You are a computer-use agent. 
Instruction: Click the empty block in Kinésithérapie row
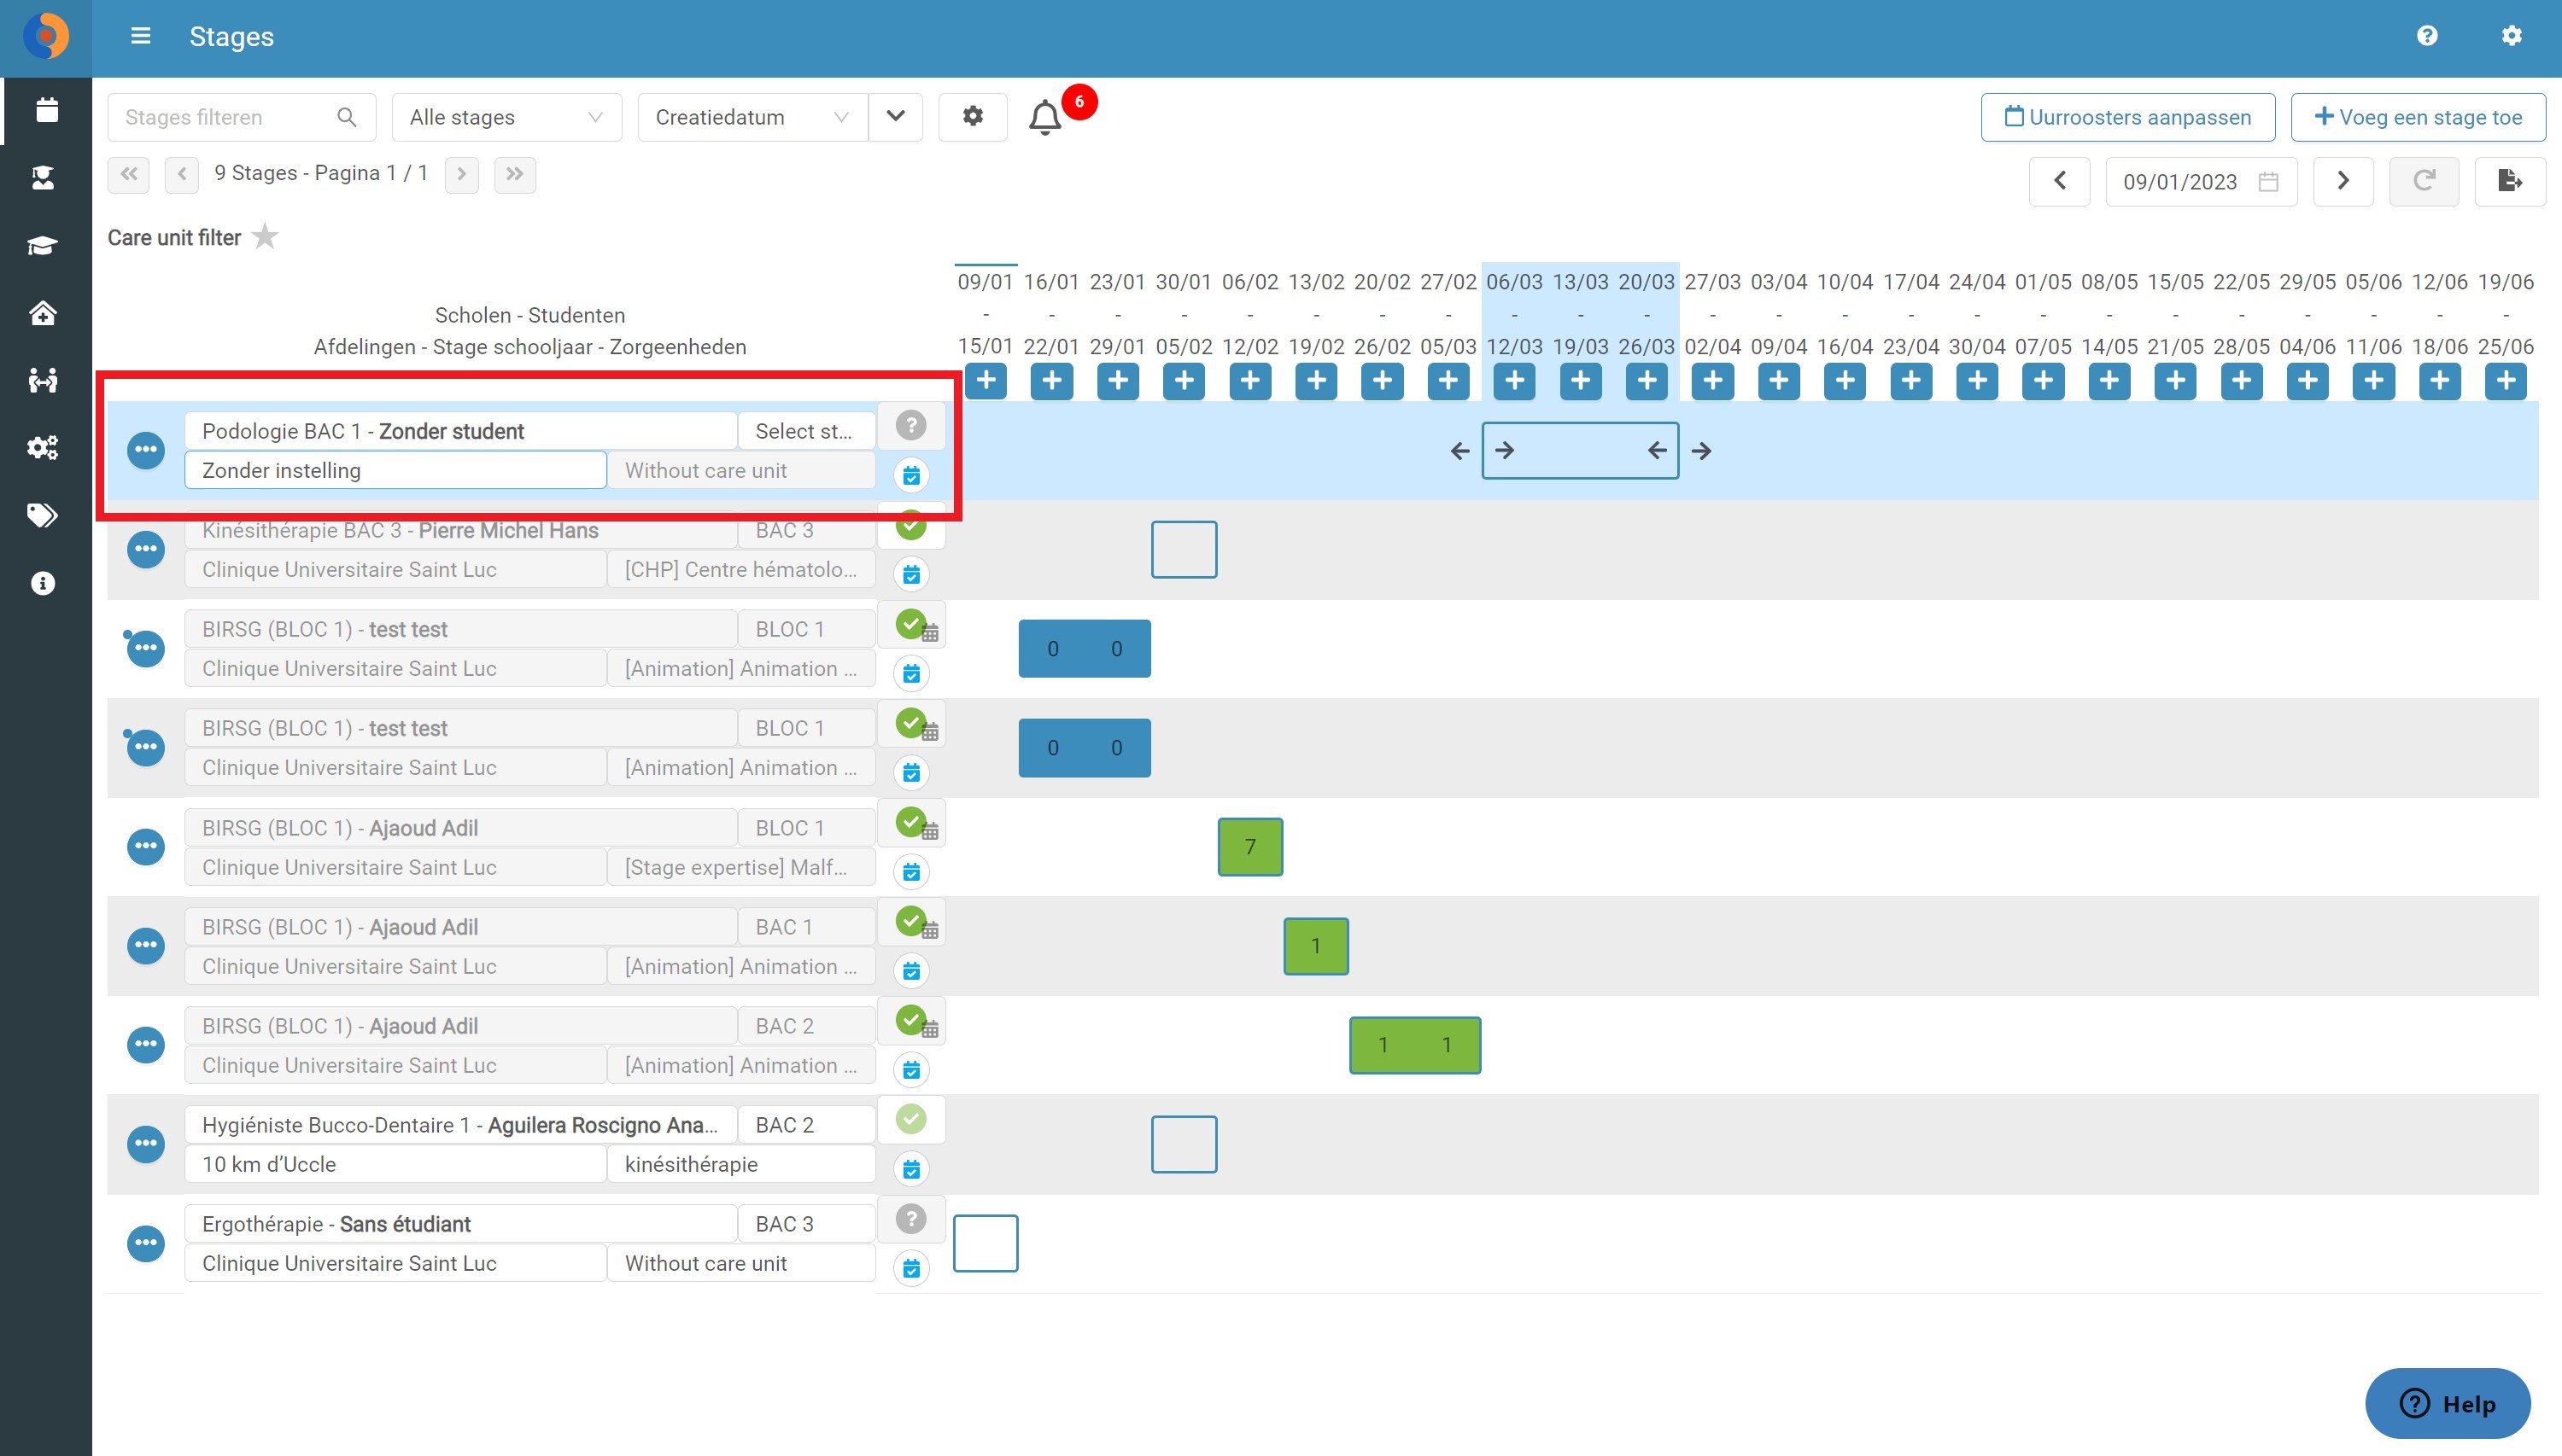(x=1184, y=549)
